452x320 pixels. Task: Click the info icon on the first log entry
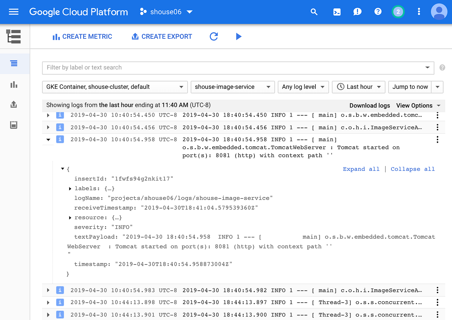click(x=60, y=115)
